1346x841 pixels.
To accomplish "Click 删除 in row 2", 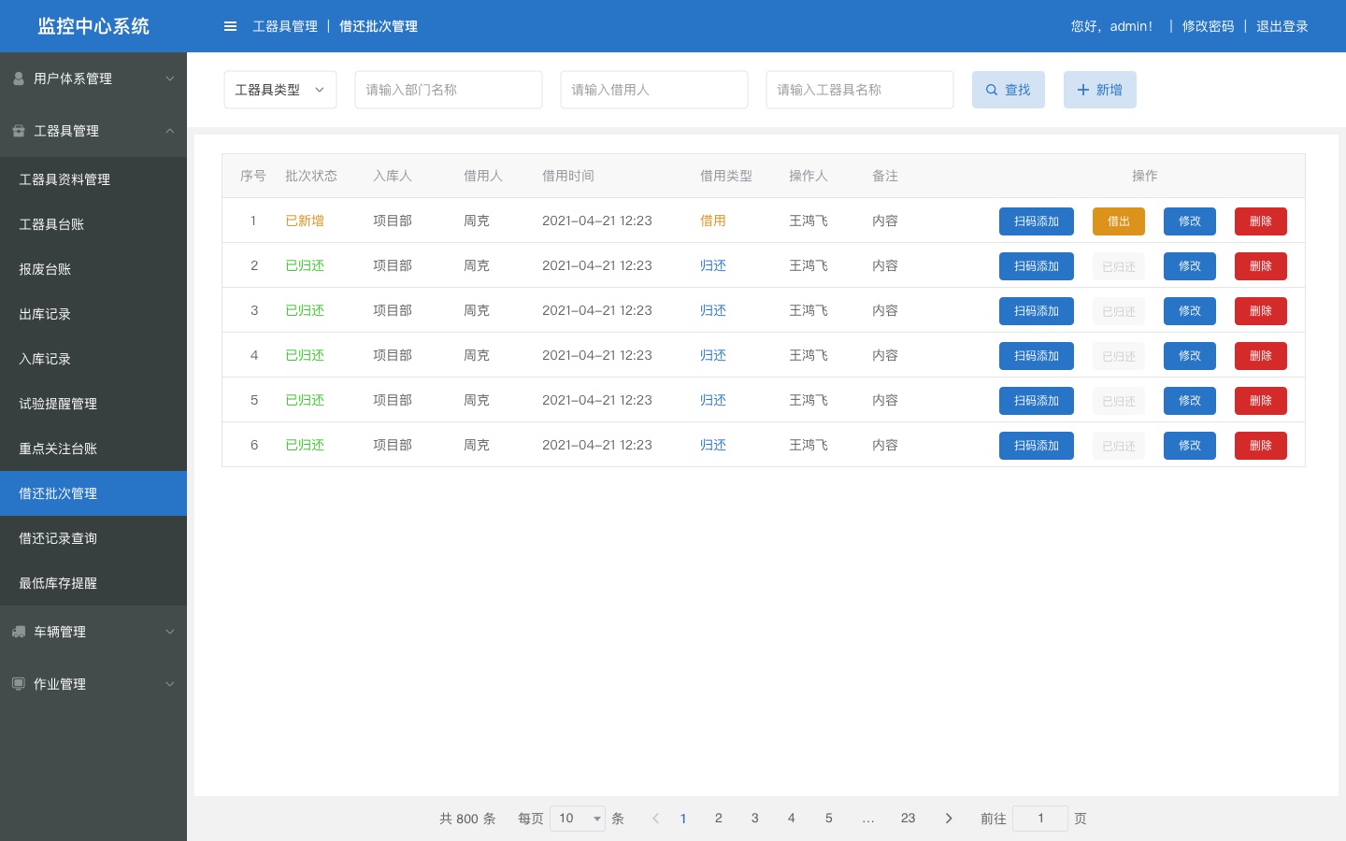I will [1261, 266].
